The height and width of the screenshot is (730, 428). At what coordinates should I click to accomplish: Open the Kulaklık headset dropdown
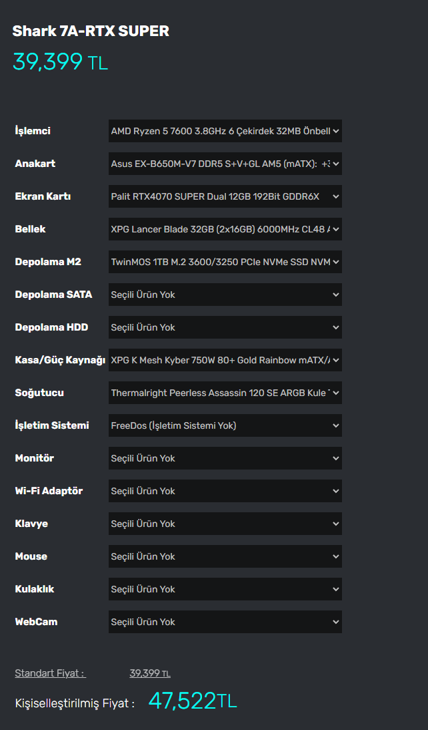(x=225, y=589)
